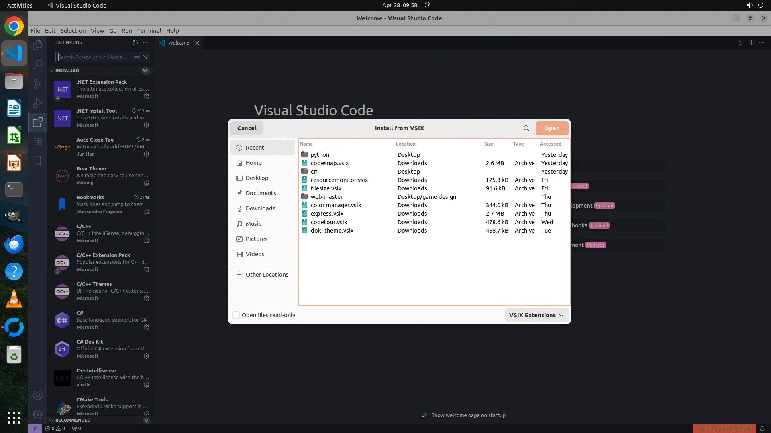
Task: Open the Explorer view in activity bar
Action: click(x=38, y=45)
